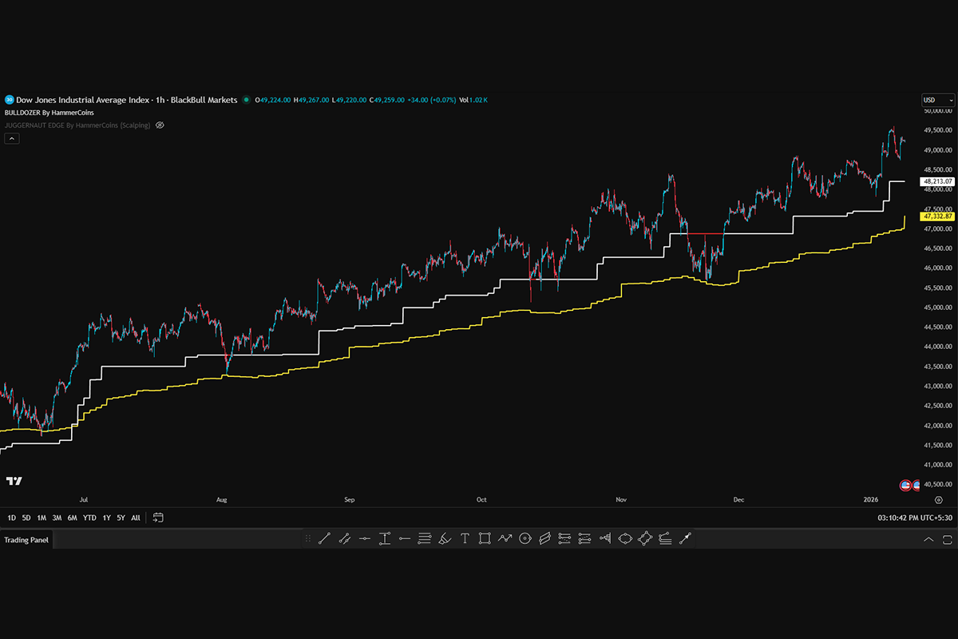
Task: Click the yellow 47,332.87 price label
Action: click(938, 216)
